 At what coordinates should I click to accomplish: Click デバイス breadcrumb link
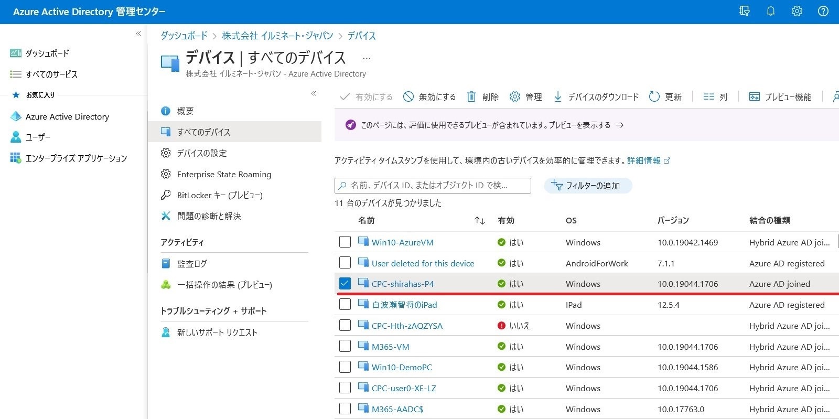point(361,36)
